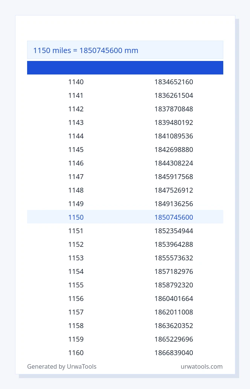Click the 1145 row entry

tap(76, 150)
